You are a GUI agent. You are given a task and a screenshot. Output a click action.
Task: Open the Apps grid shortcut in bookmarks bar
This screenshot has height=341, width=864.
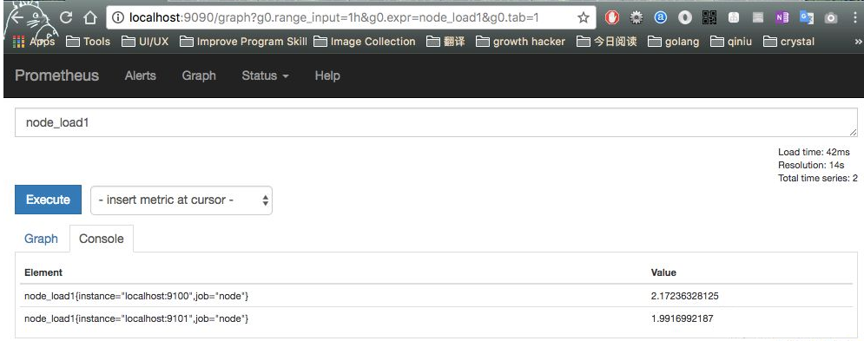tap(34, 42)
